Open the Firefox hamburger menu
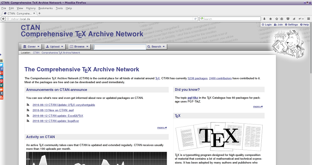The width and height of the screenshot is (312, 165). pyautogui.click(x=308, y=19)
